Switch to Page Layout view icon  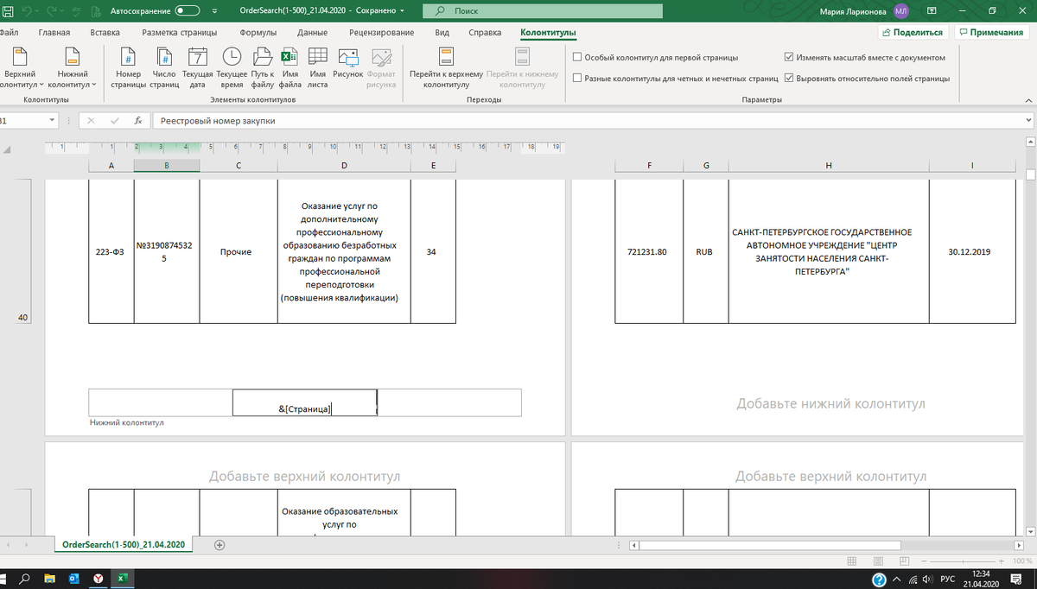tap(878, 560)
